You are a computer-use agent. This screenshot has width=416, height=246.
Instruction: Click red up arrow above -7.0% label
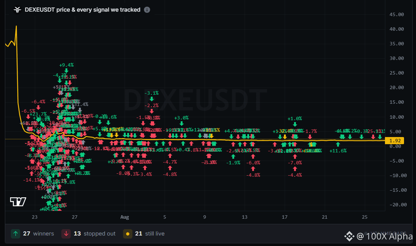[x=295, y=157]
